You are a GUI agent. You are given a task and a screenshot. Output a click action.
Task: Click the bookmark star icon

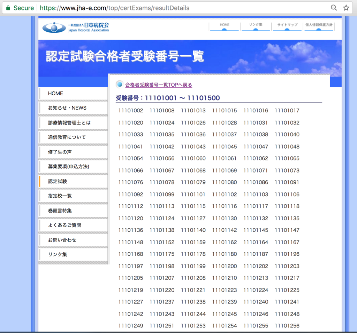(x=346, y=8)
